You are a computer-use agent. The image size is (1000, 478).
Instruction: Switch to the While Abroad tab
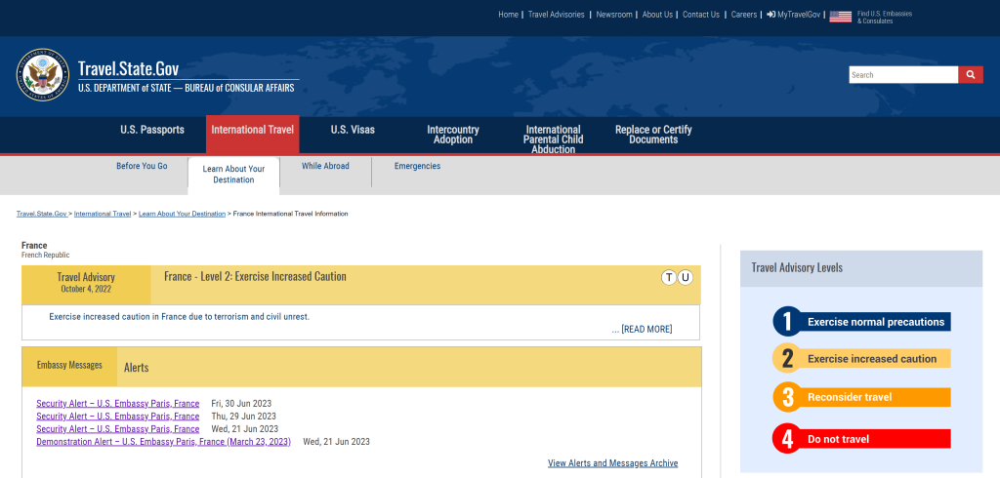coord(325,166)
